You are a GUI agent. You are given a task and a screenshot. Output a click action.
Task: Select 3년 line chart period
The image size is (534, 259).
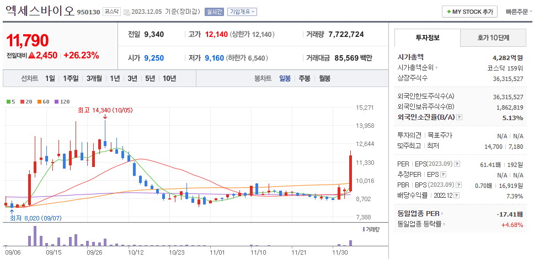click(132, 79)
